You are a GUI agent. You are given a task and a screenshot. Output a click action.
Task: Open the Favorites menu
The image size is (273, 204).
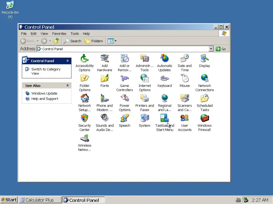tap(59, 34)
